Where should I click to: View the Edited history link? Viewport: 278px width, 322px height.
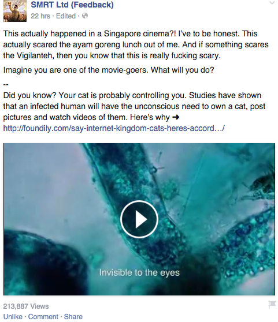point(66,16)
